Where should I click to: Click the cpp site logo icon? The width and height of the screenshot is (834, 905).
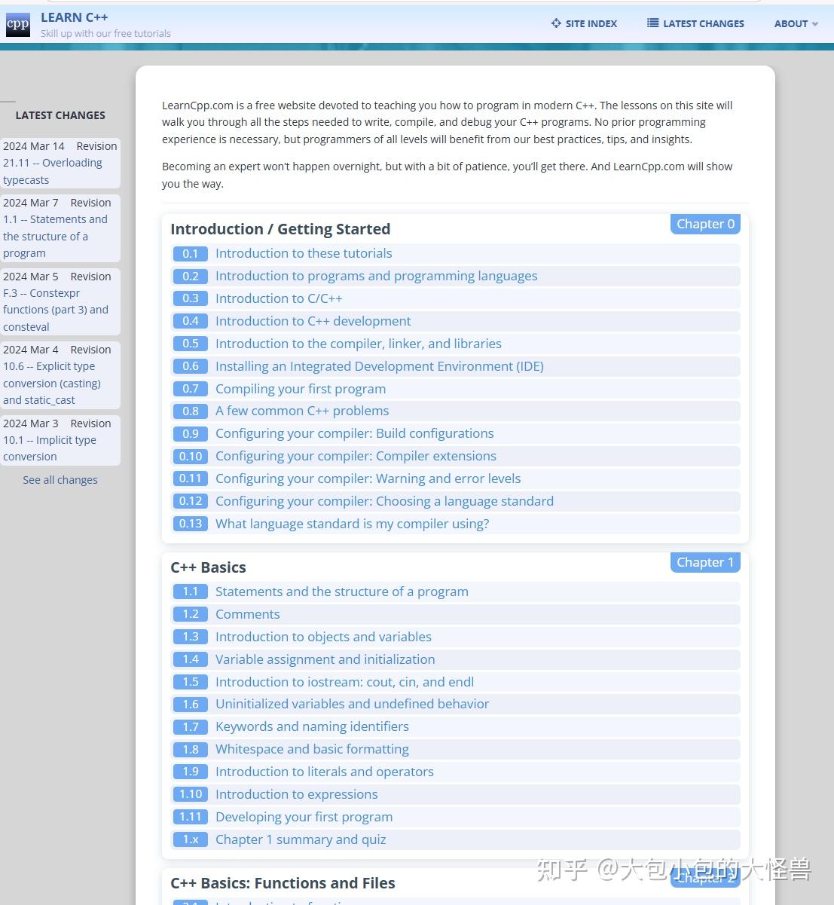(x=18, y=24)
